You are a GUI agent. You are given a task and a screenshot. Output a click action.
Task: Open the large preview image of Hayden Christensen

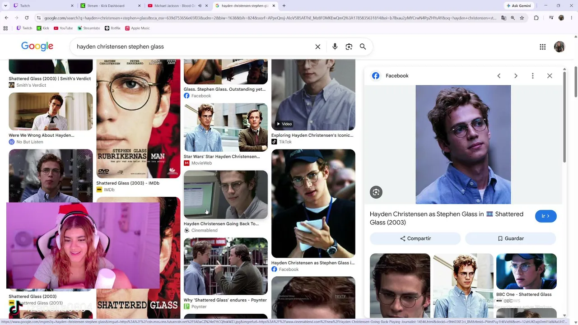point(463,144)
